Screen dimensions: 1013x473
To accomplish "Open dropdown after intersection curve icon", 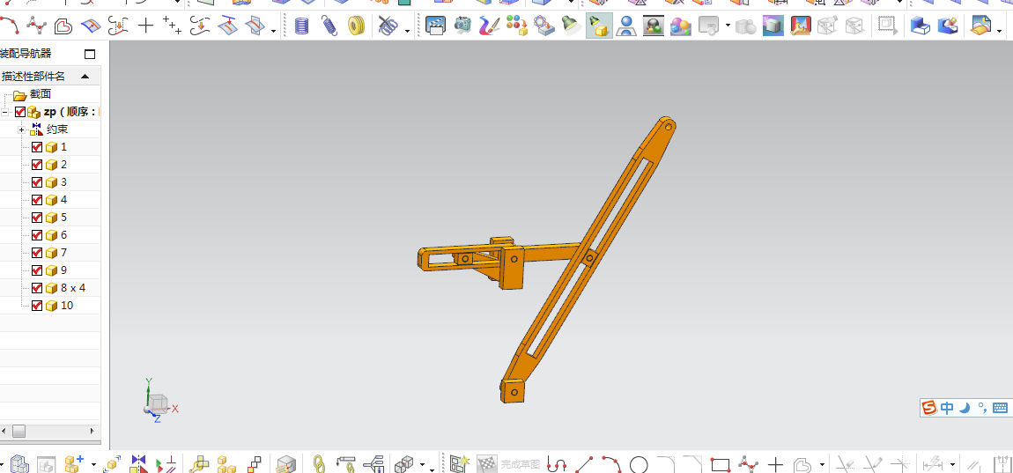I will pos(274,30).
